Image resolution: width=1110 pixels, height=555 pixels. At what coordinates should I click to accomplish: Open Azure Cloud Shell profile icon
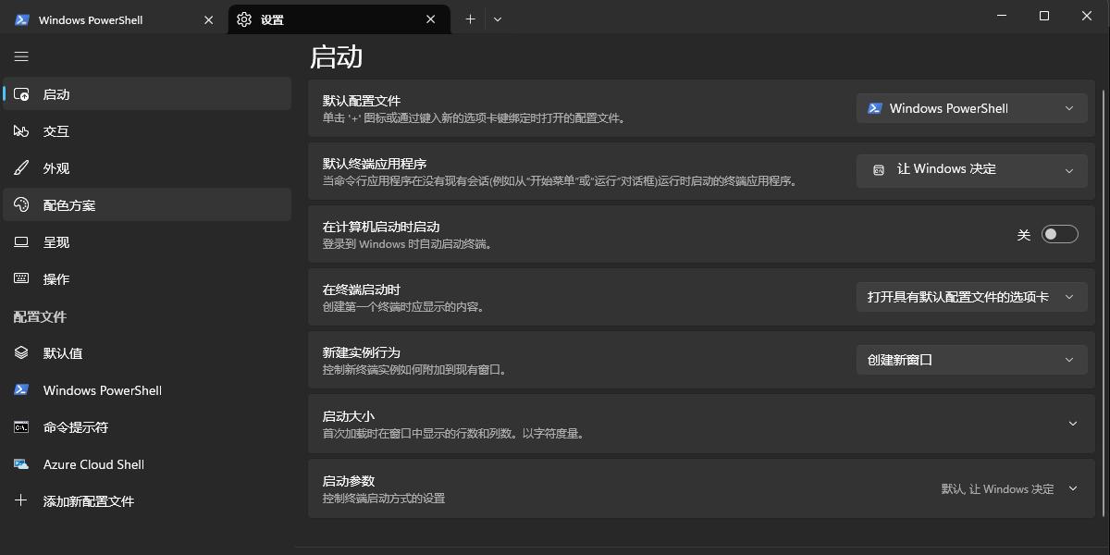click(x=21, y=464)
